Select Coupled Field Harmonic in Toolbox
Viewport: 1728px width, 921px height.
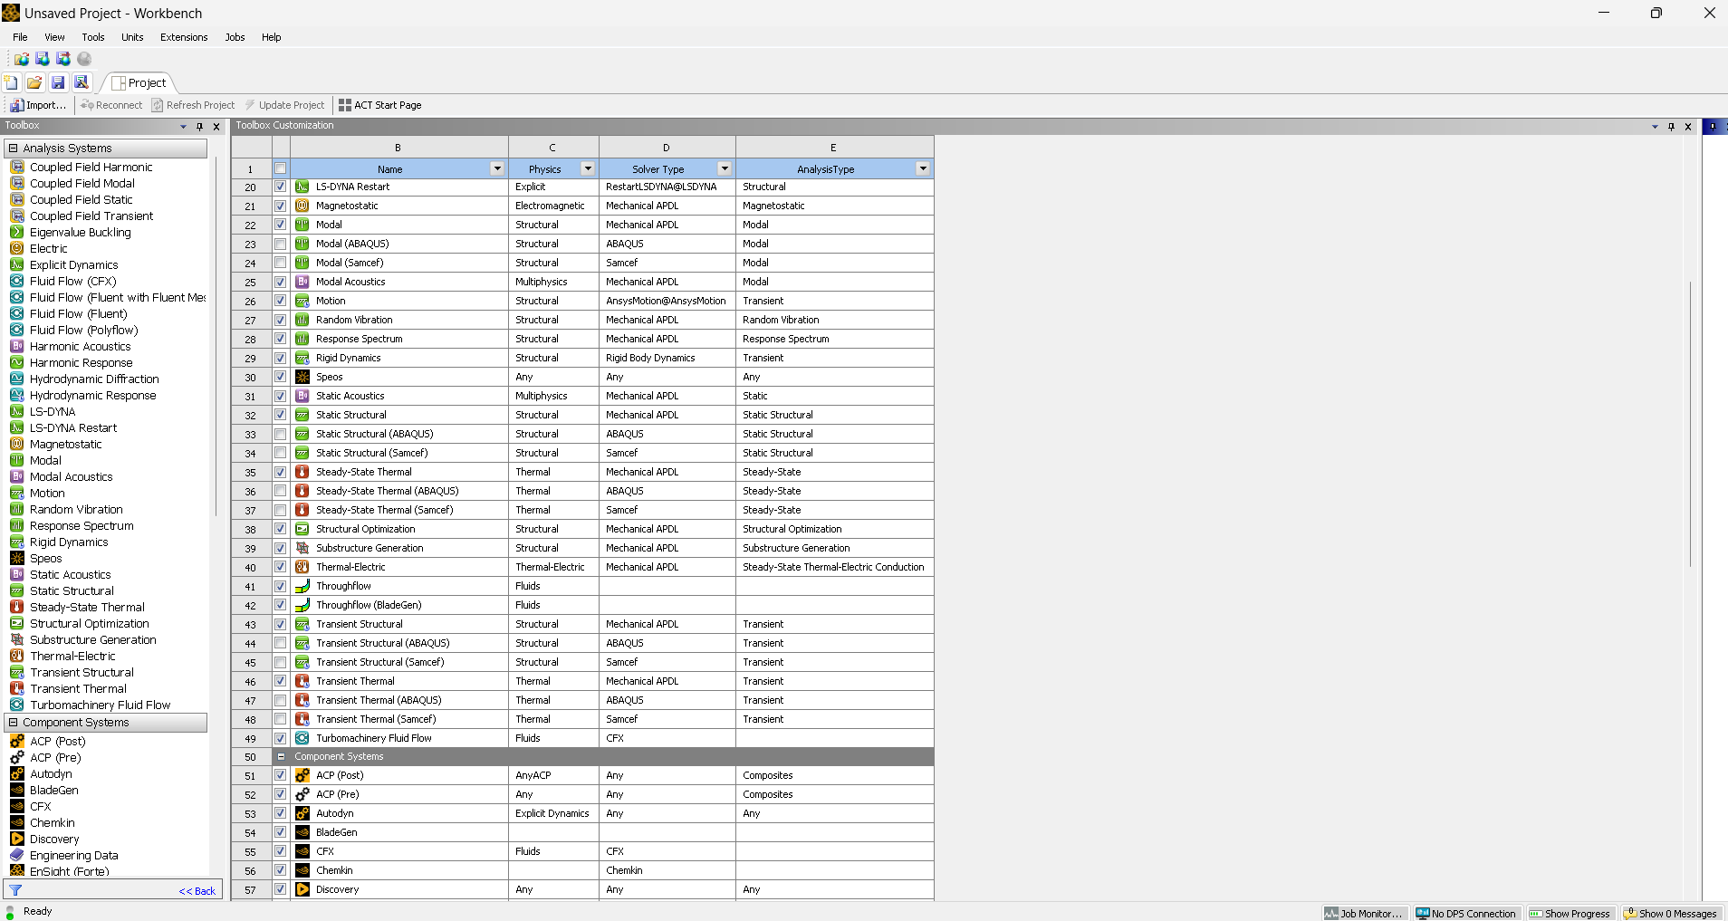[x=91, y=167]
